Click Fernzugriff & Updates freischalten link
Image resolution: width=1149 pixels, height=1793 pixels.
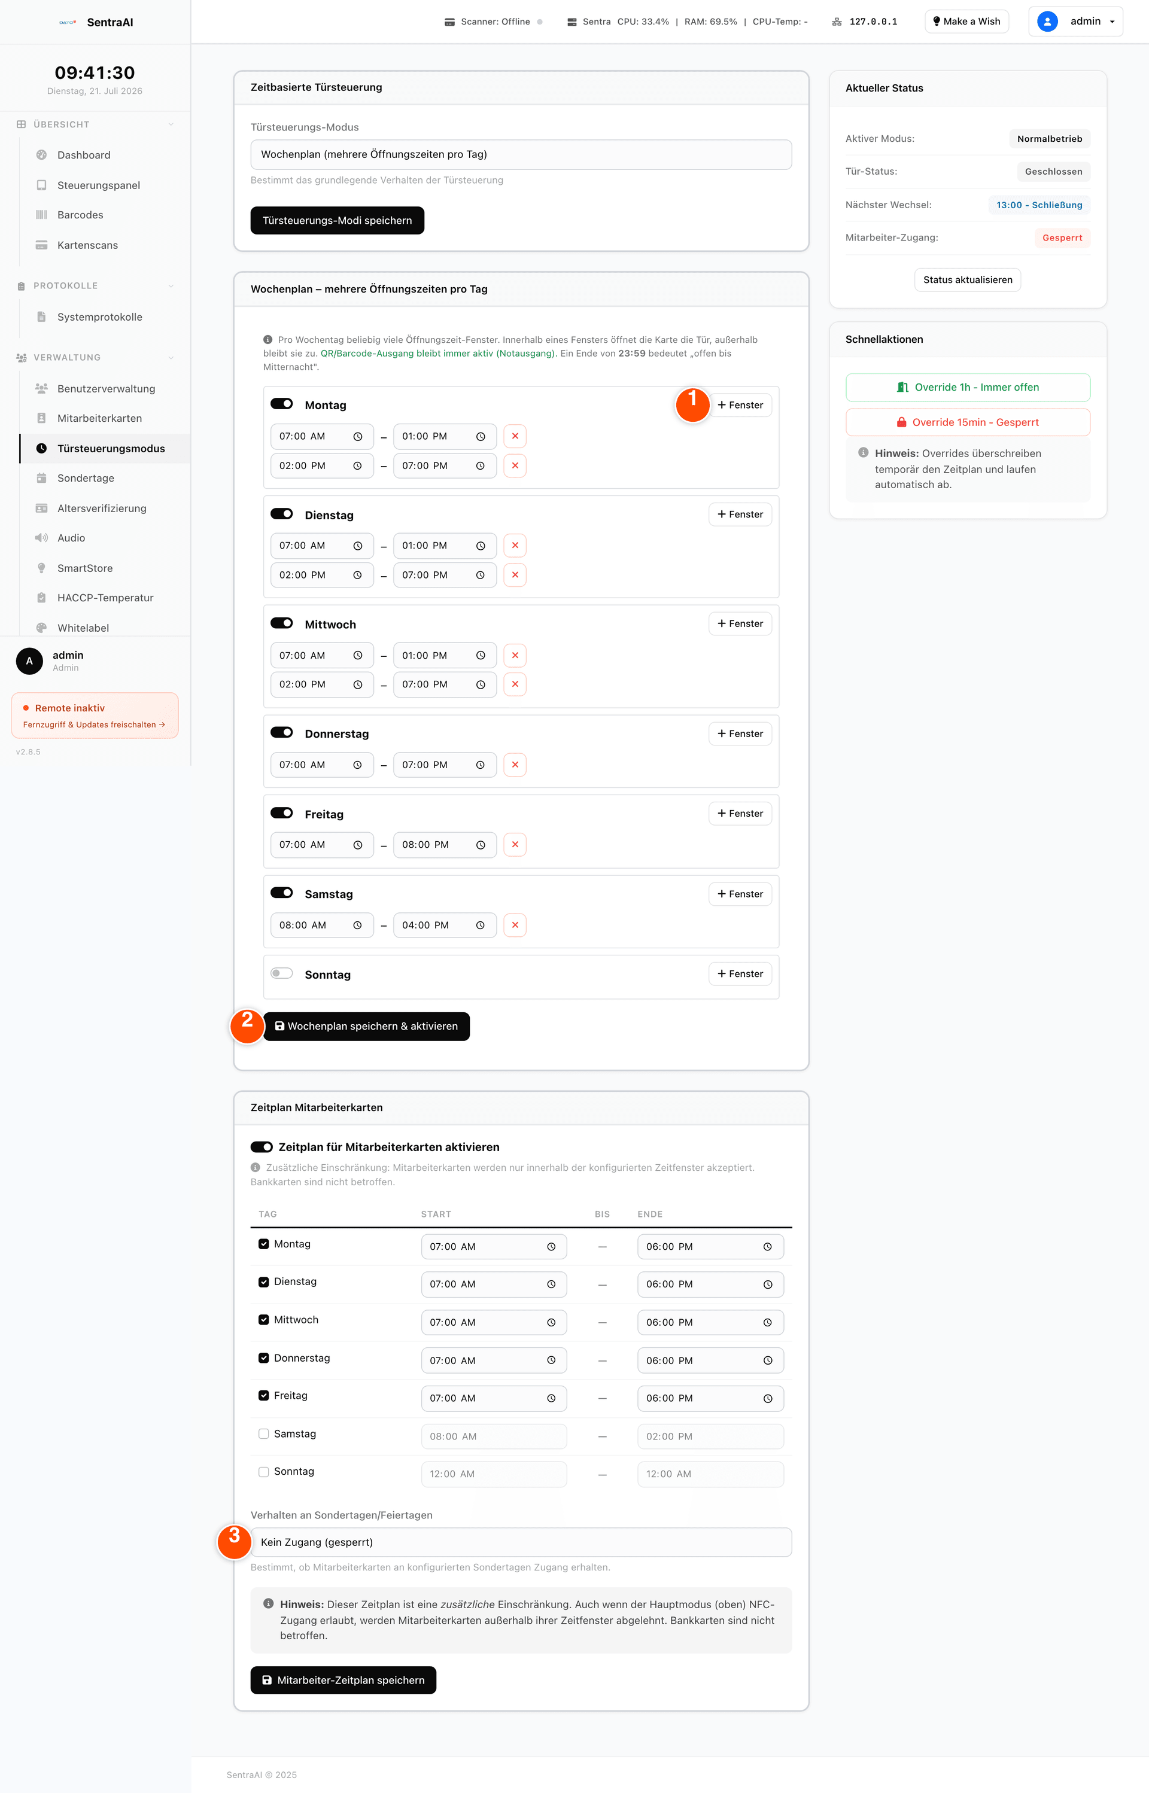[94, 725]
